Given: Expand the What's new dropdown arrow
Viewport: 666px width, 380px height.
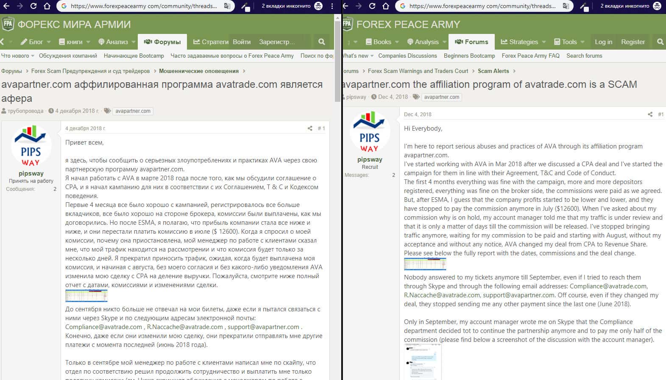Looking at the screenshot, I should tap(372, 56).
